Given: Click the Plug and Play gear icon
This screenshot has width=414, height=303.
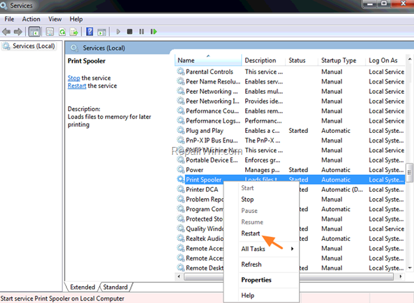Looking at the screenshot, I should click(180, 130).
